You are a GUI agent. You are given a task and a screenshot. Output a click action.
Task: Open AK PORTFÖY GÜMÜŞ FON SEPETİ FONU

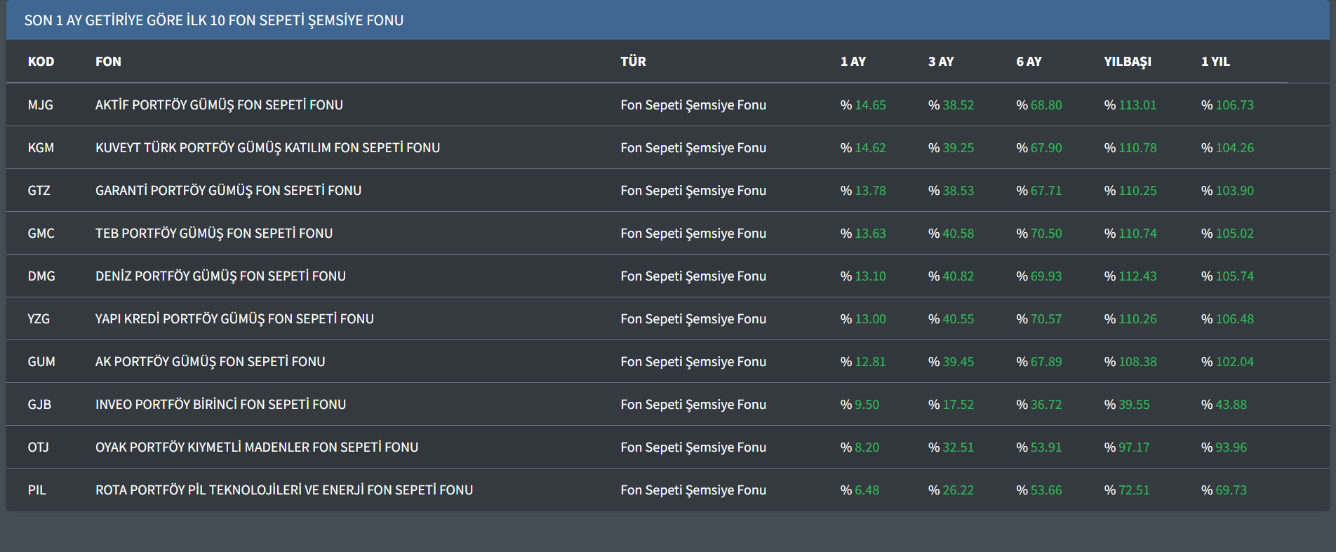210,362
